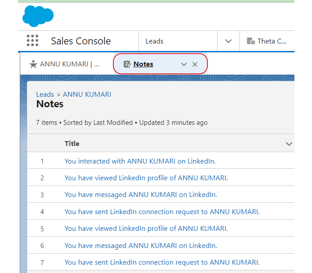Image resolution: width=312 pixels, height=273 pixels.
Task: Open note 4 about LinkedIn connection request
Action: pos(162,211)
